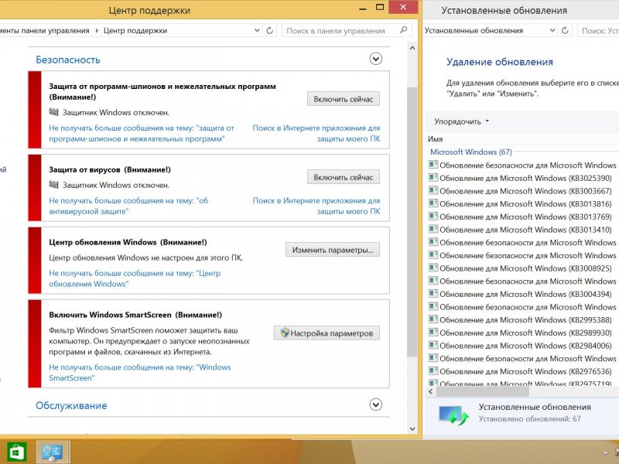Collapse the Безопасность section
Image resolution: width=619 pixels, height=464 pixels.
375,60
